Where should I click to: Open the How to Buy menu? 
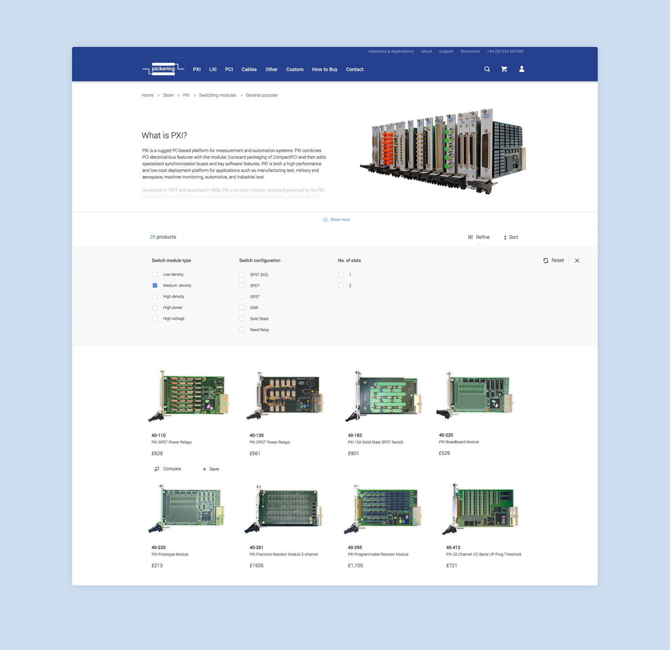pos(325,70)
